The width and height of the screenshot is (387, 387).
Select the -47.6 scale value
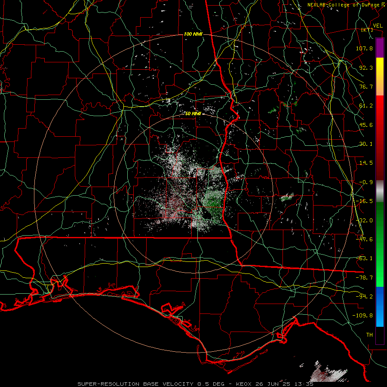(364, 240)
